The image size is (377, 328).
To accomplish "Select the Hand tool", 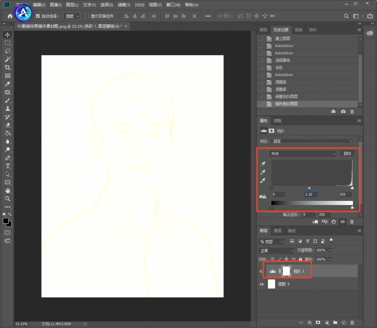I will click(7, 191).
